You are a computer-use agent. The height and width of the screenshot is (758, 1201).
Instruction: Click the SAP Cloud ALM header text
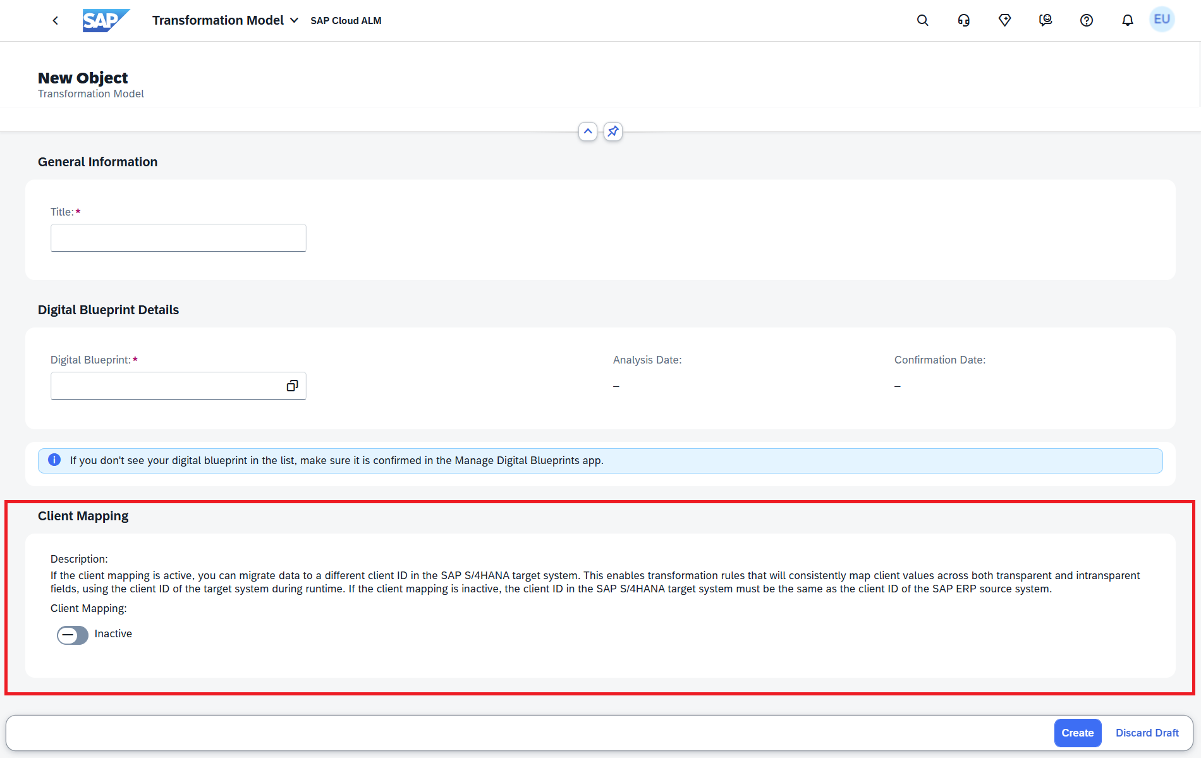pos(346,21)
